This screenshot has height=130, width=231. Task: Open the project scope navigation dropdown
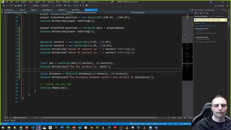[35, 13]
